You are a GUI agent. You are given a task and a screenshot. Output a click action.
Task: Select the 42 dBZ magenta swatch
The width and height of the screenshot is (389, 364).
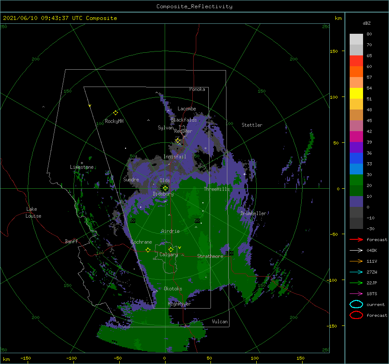(x=356, y=136)
